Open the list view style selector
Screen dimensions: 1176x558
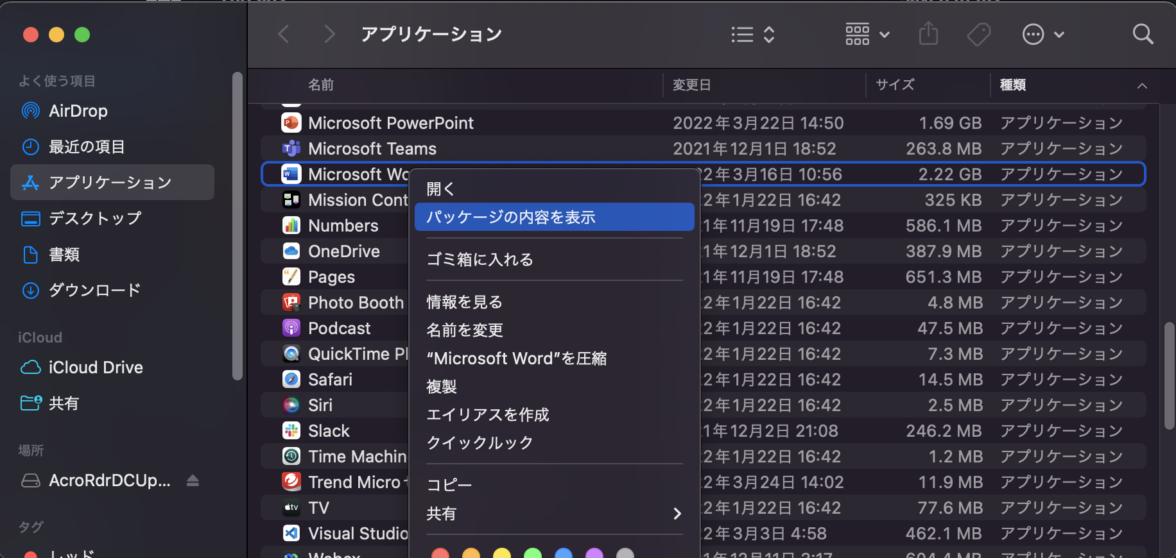[x=753, y=34]
